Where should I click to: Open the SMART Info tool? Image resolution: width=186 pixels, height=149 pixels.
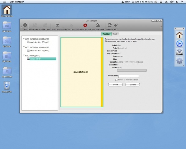[x=45, y=25]
